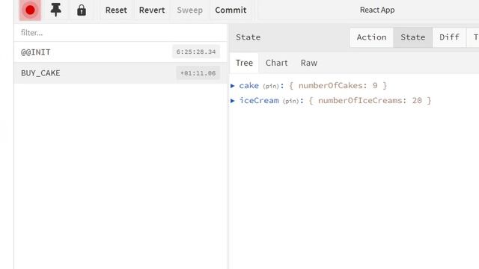Click the grayed Sweep button
479x269 pixels.
pyautogui.click(x=189, y=10)
